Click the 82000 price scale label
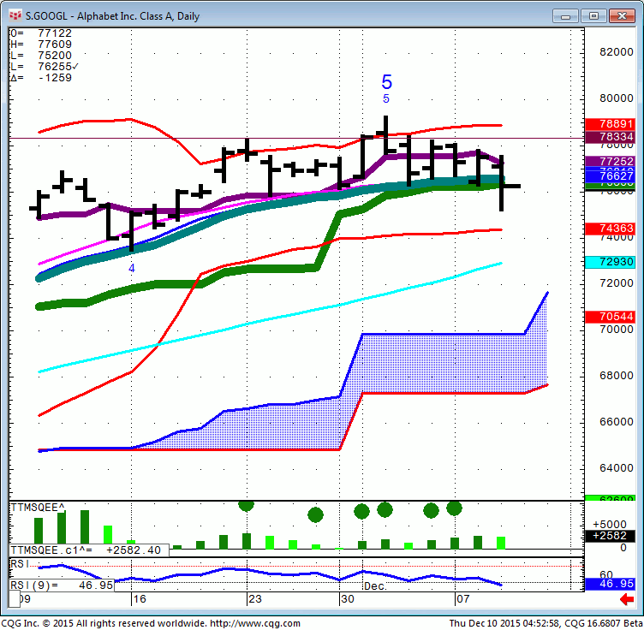 (616, 51)
